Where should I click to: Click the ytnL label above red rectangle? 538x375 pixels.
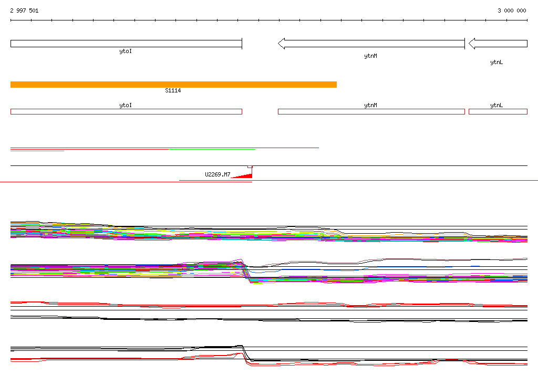click(496, 106)
